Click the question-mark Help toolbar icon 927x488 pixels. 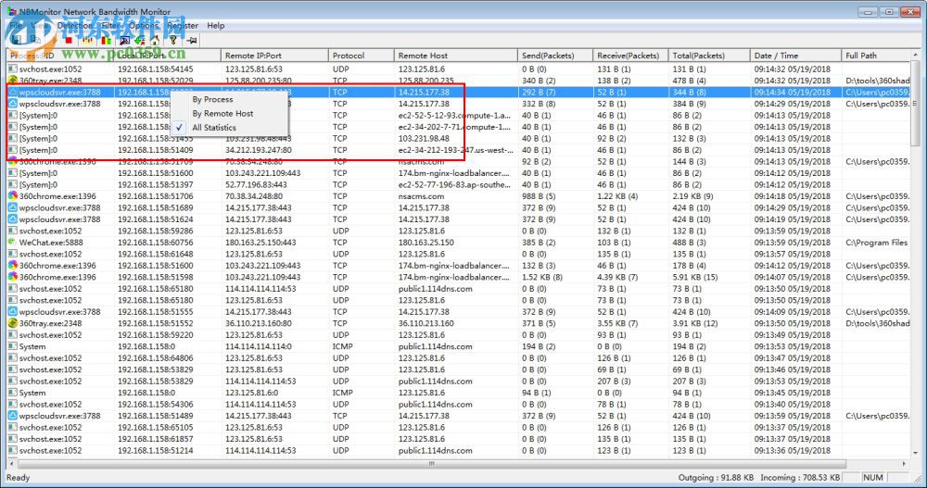pos(173,40)
